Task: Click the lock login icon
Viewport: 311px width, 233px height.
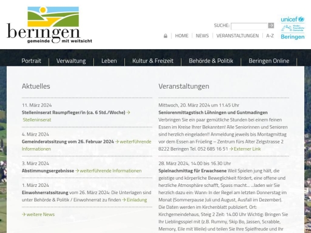Action: point(165,36)
